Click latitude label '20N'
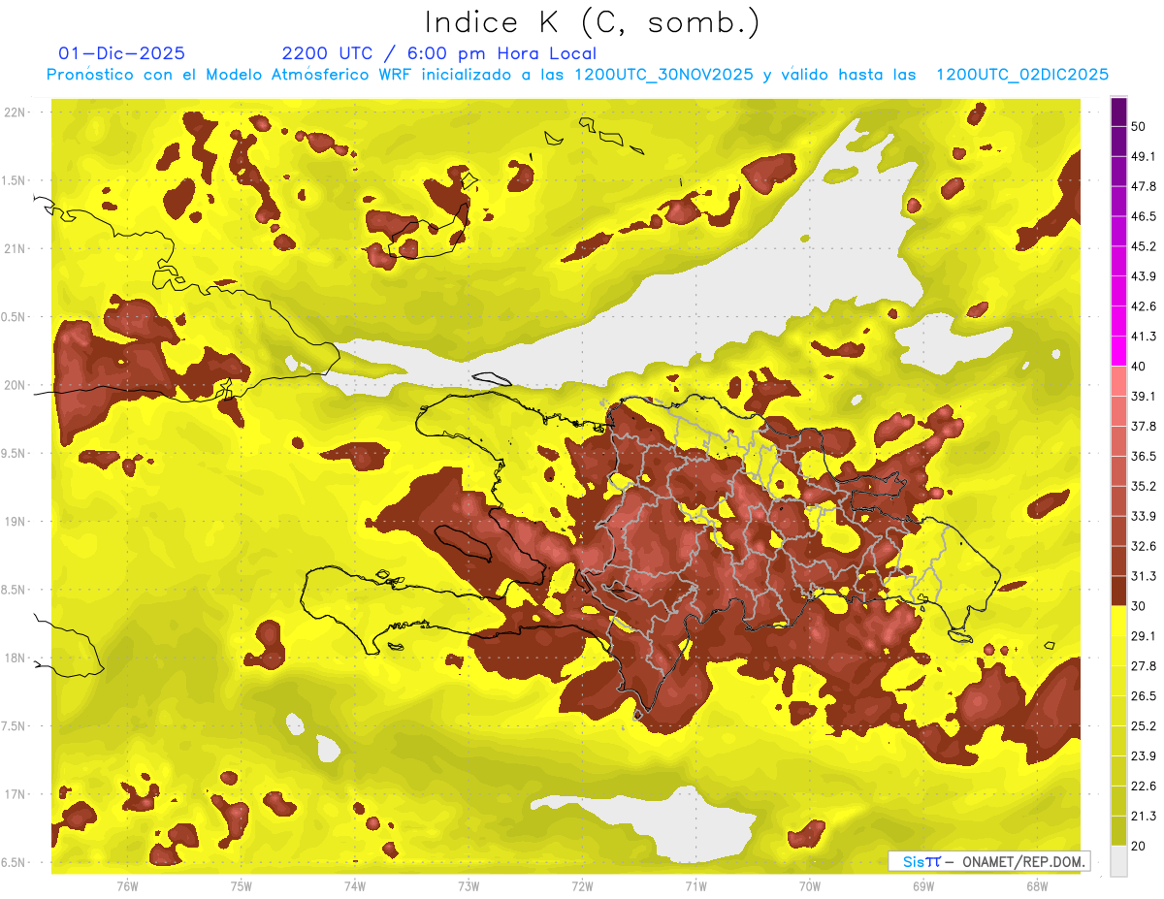Viewport: 1164px width, 899px height. click(x=16, y=385)
